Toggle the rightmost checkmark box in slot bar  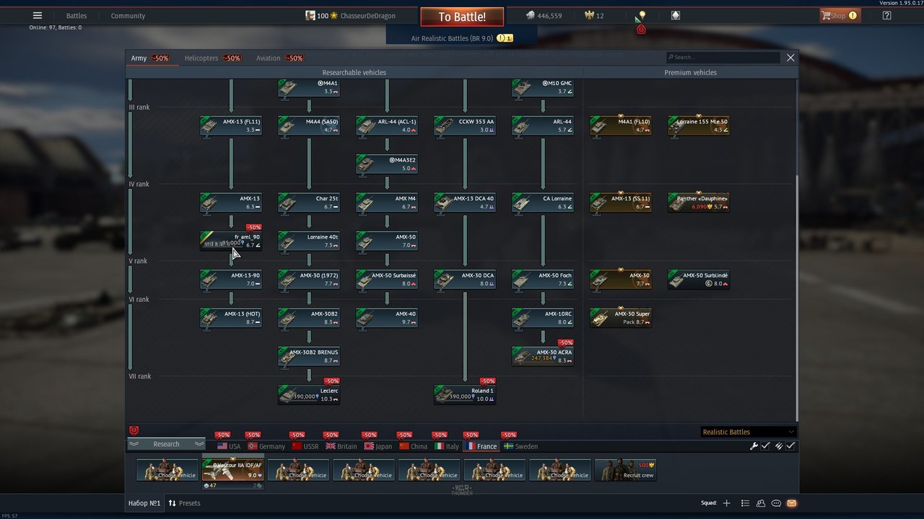pyautogui.click(x=790, y=446)
